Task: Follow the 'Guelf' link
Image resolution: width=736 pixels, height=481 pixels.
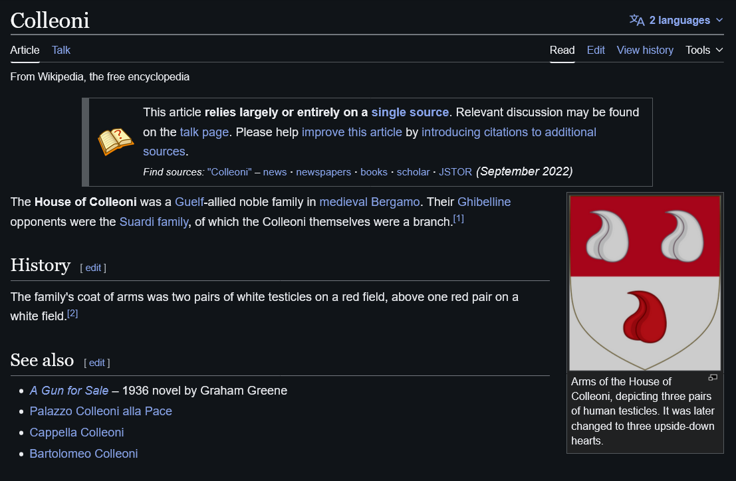Action: [x=189, y=202]
